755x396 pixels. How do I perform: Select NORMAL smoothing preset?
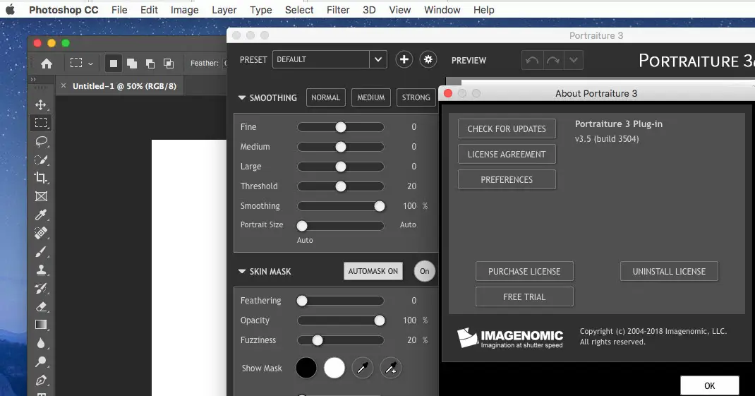[x=325, y=97]
